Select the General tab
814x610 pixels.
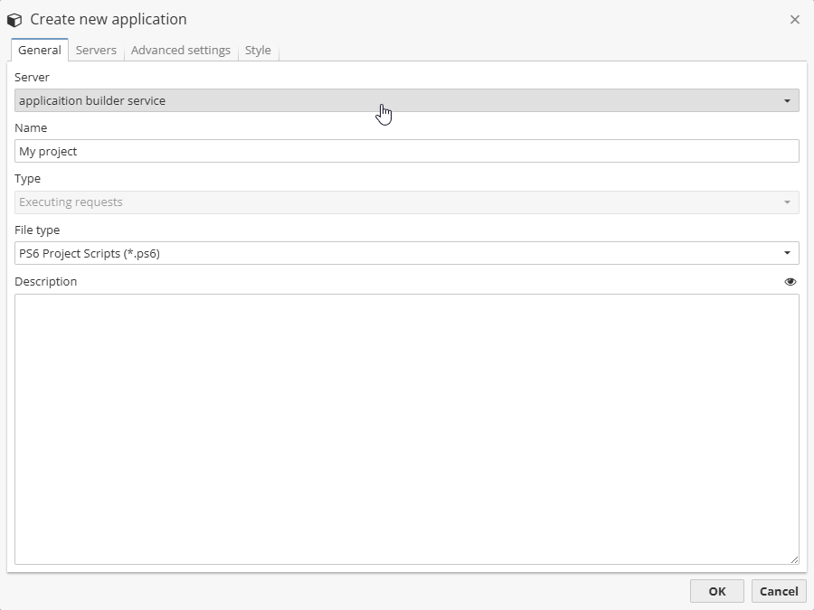tap(40, 51)
